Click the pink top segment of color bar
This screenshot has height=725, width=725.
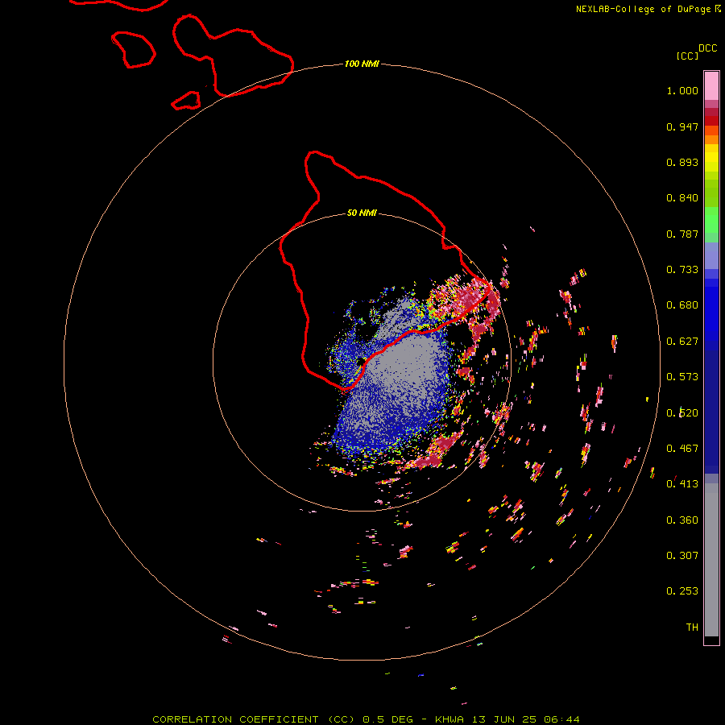[711, 86]
